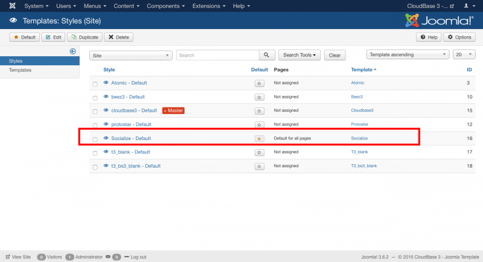
Task: Tick the checkbox for t3_bs3_blank - Default
Action: coord(95,167)
